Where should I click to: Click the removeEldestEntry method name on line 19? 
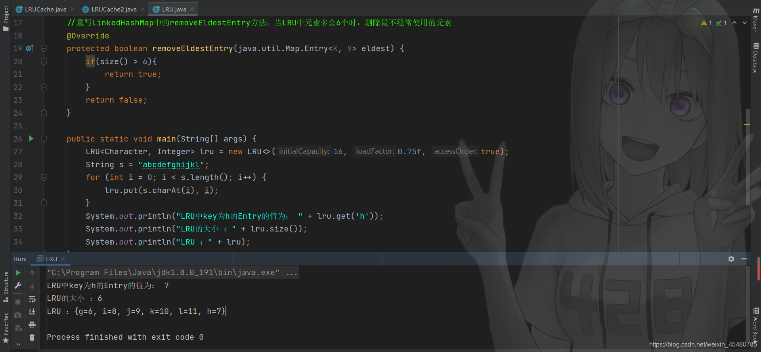(x=193, y=48)
